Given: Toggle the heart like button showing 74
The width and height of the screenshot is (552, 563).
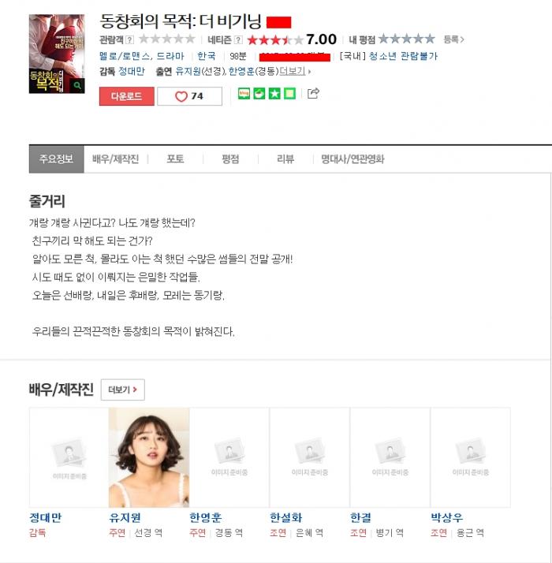Looking at the screenshot, I should coord(189,96).
